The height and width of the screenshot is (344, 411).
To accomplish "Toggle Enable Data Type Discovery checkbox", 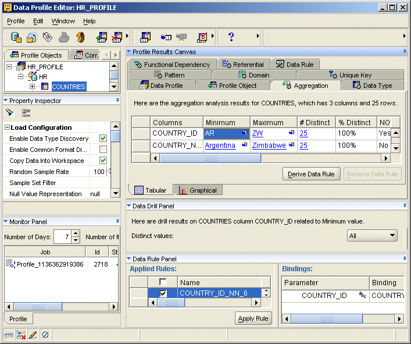I will click(x=103, y=139).
